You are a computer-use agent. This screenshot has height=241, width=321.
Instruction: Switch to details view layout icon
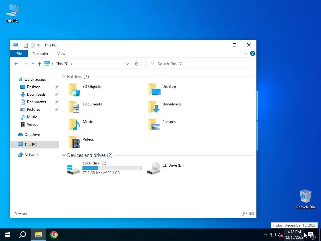(x=245, y=213)
